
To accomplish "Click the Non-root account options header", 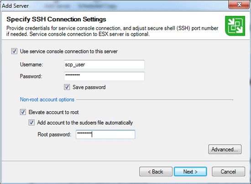I will point(47,100).
